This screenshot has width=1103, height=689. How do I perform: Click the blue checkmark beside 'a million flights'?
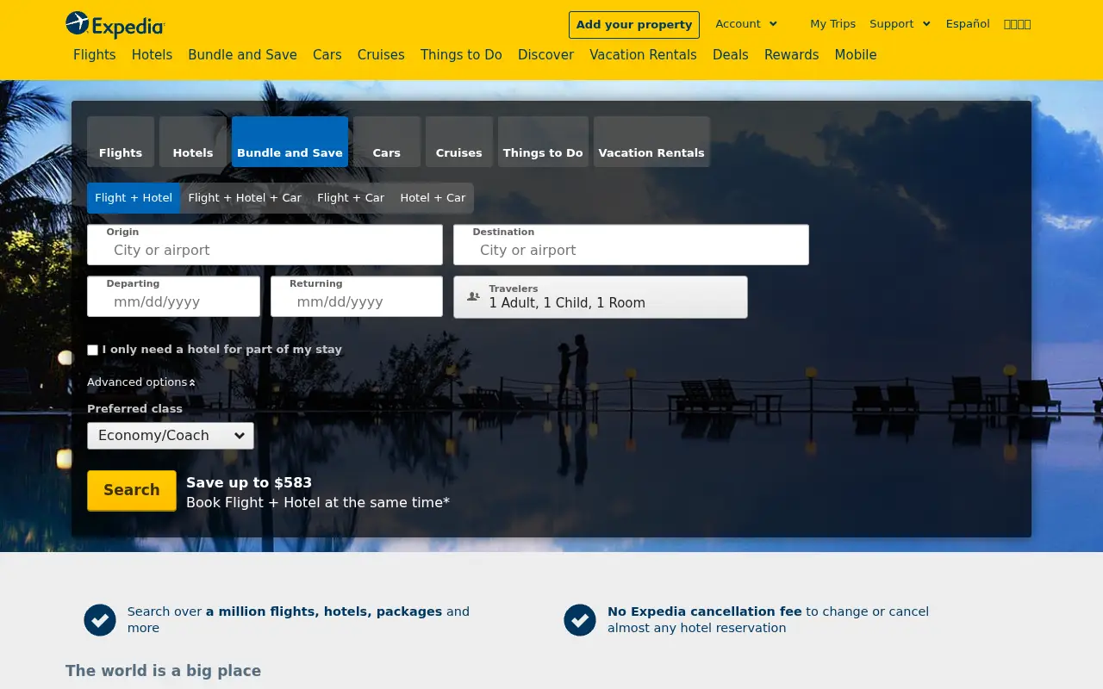tap(100, 619)
